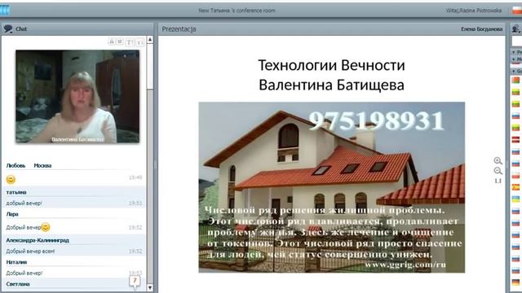Click chat sender name татьяна

pyautogui.click(x=16, y=192)
